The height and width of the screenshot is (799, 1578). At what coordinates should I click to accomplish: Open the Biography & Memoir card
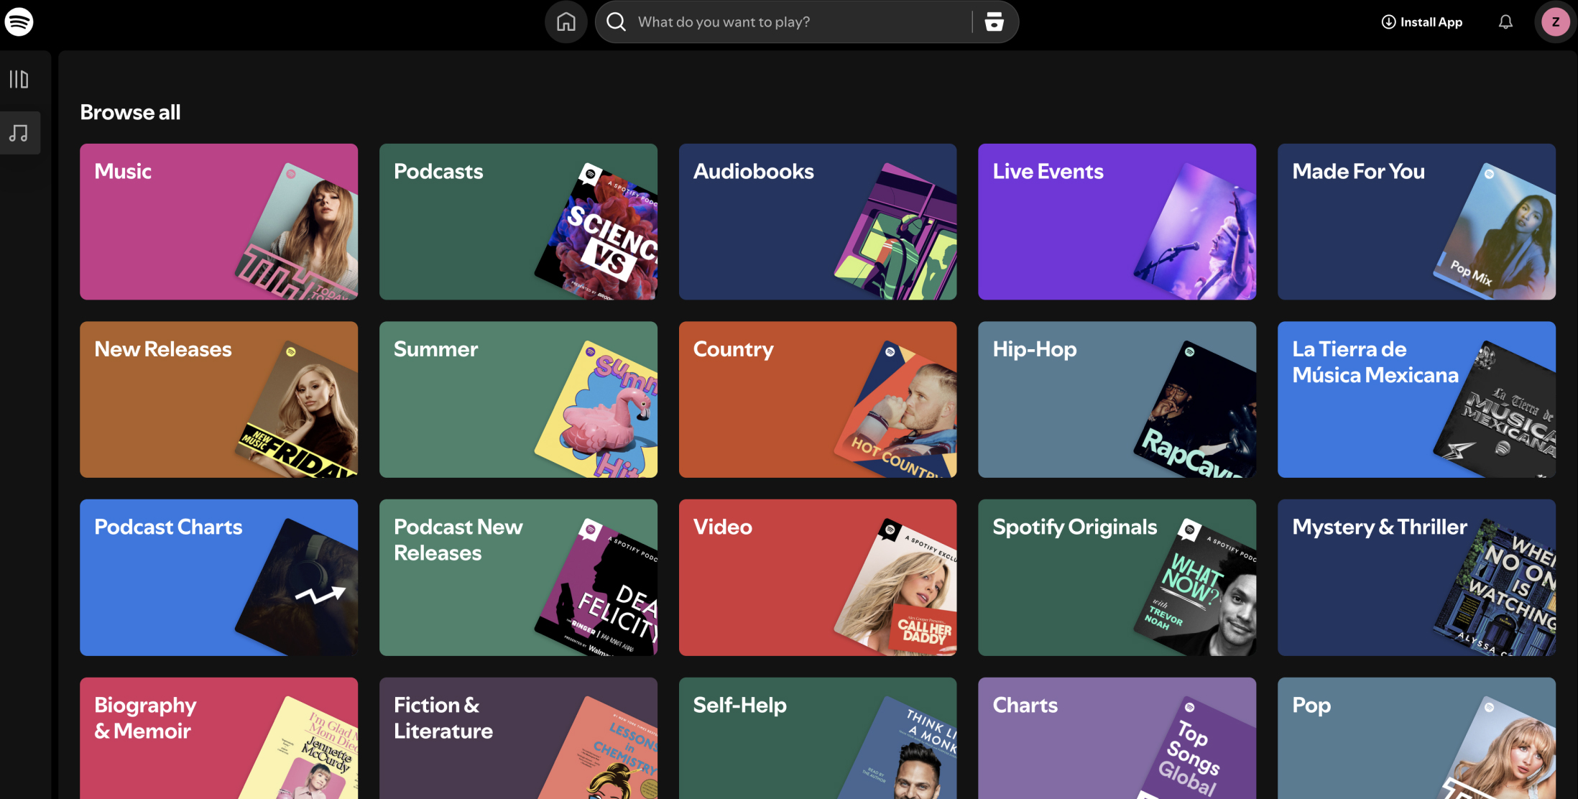(x=218, y=738)
